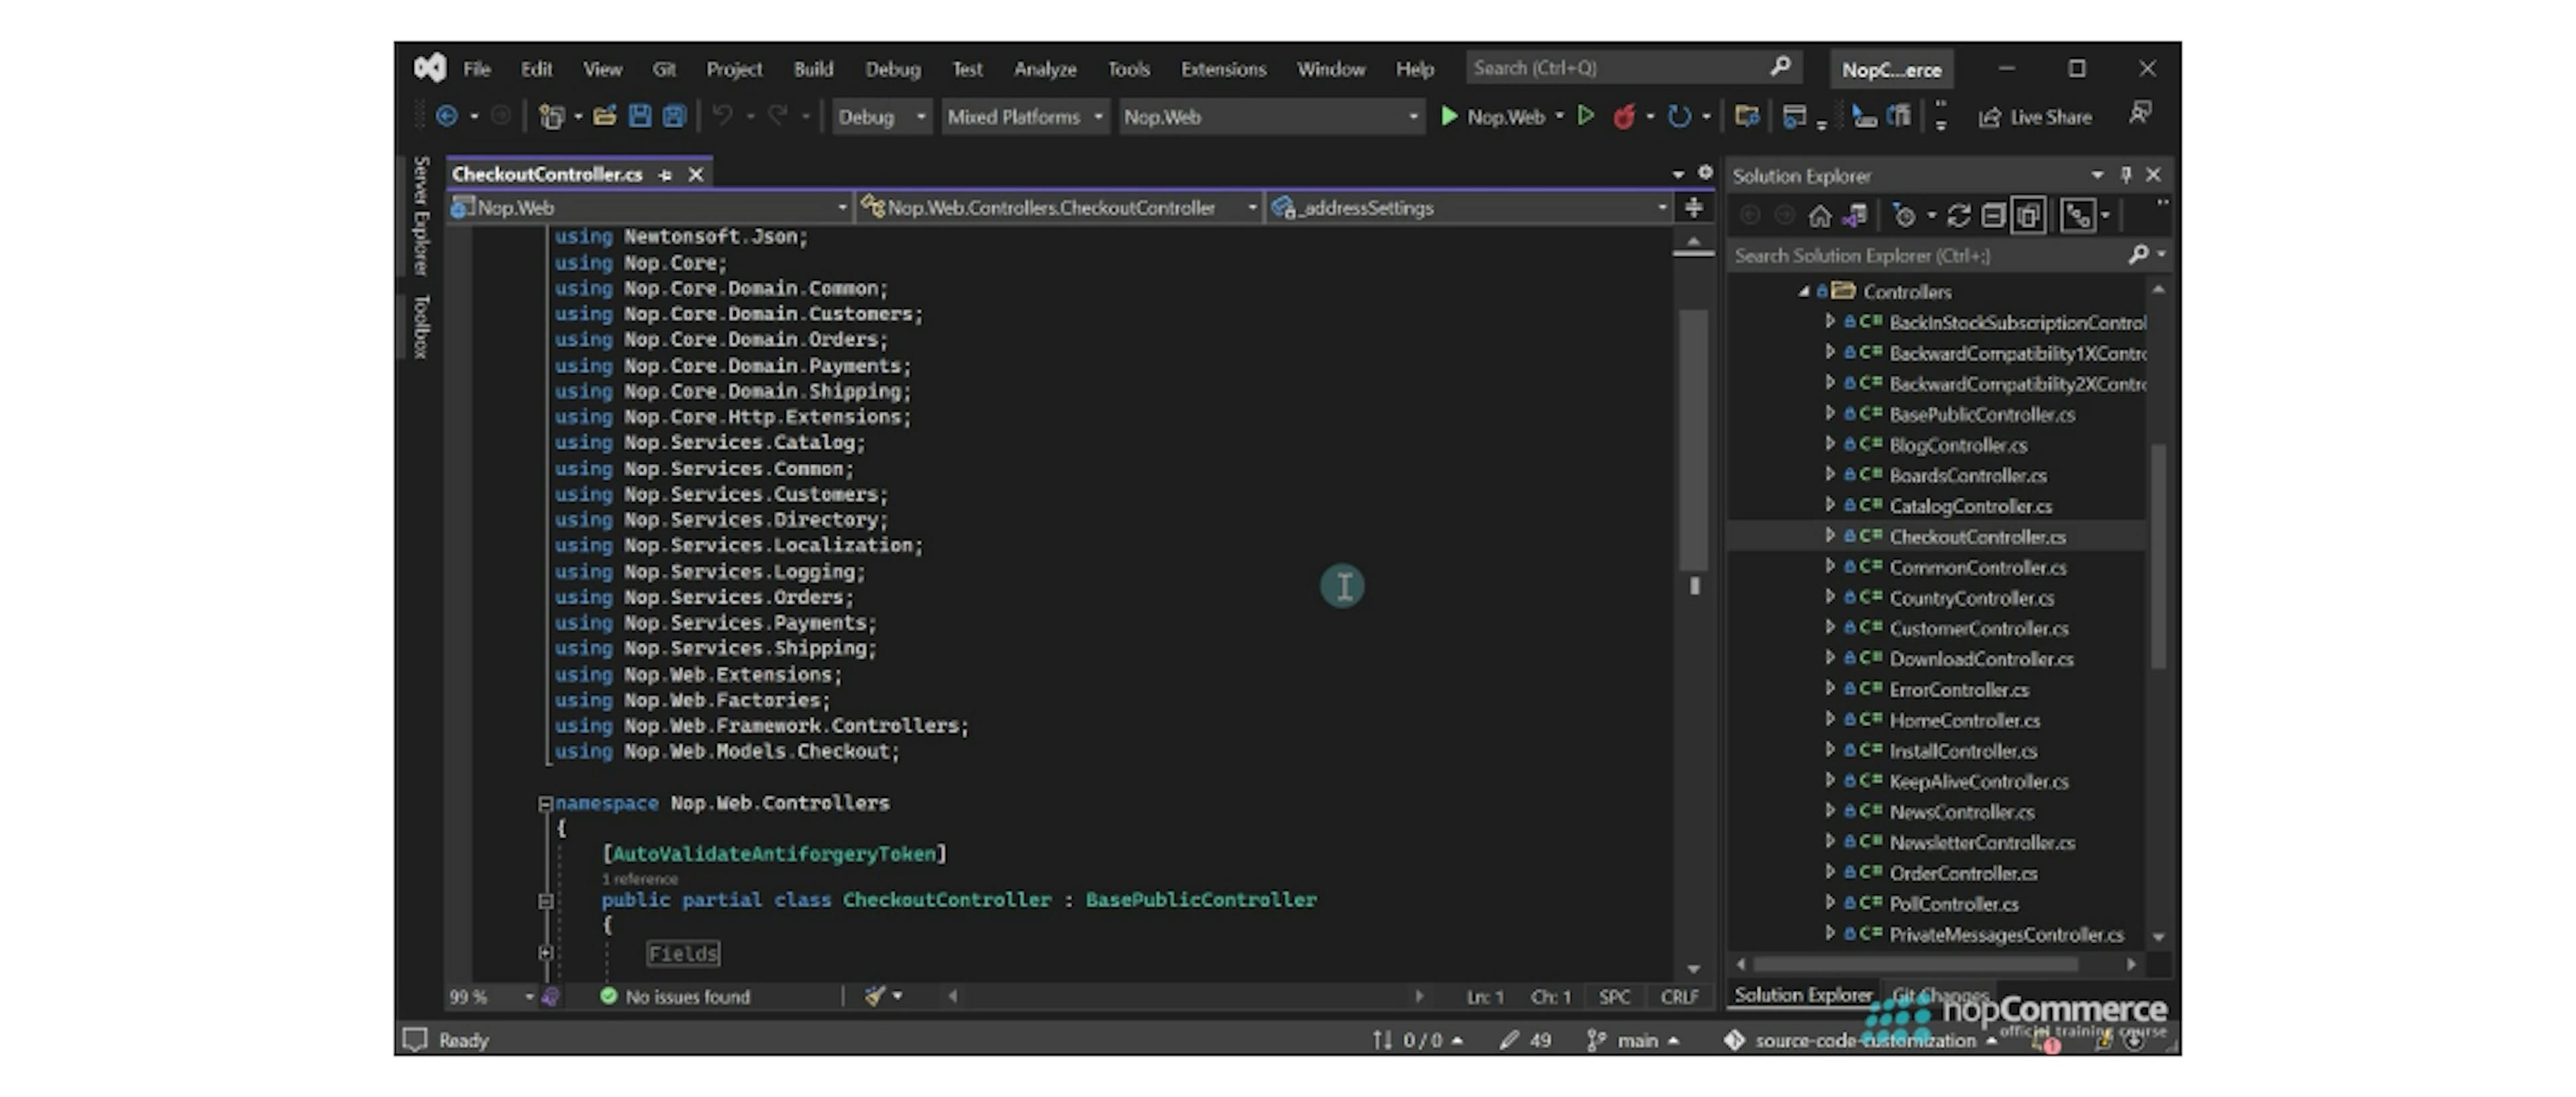
Task: Click the Switch Views icon in Solution Explorer
Action: point(1855,216)
